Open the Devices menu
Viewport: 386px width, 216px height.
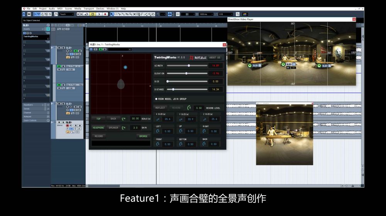100,8
